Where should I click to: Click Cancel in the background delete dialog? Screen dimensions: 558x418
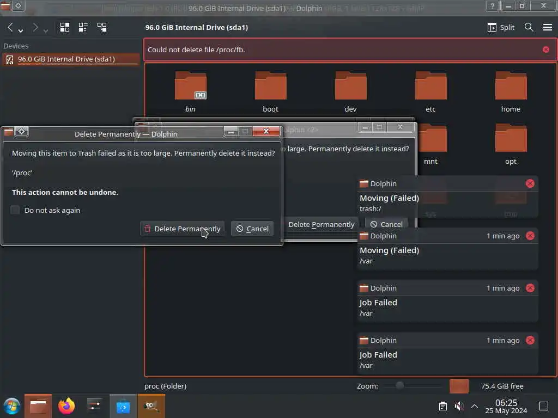[386, 224]
